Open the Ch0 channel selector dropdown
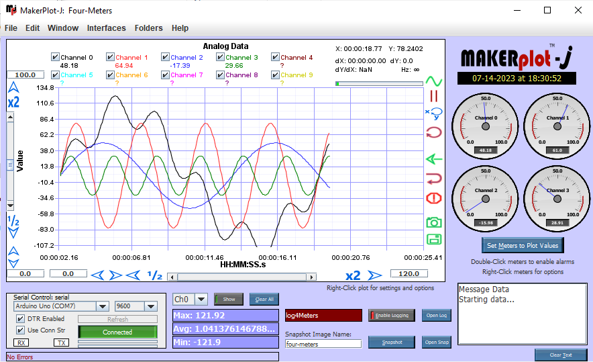593x362 pixels. (x=201, y=299)
